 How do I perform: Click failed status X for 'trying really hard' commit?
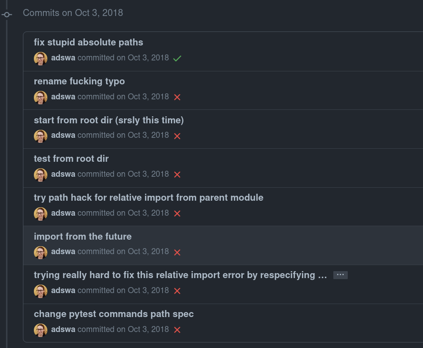[x=177, y=291]
